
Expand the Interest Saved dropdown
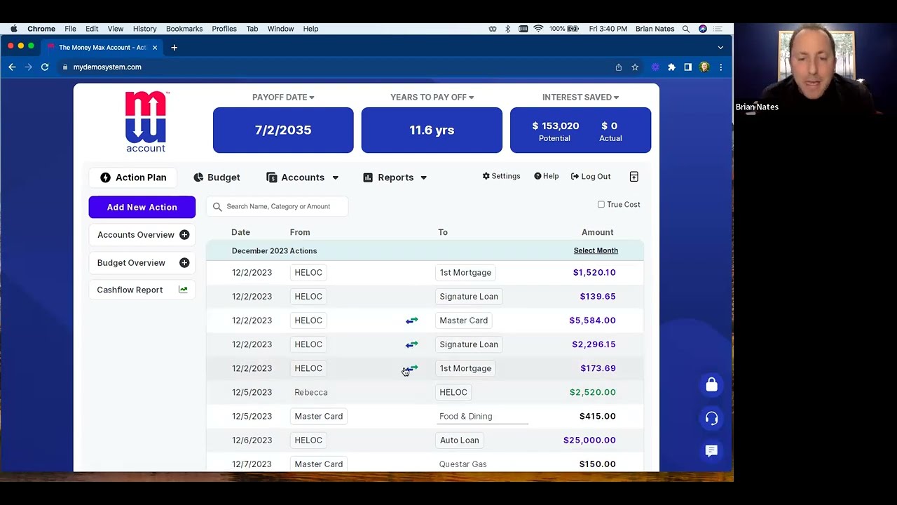click(580, 97)
